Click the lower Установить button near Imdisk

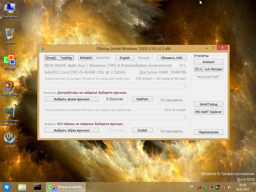[172, 131]
